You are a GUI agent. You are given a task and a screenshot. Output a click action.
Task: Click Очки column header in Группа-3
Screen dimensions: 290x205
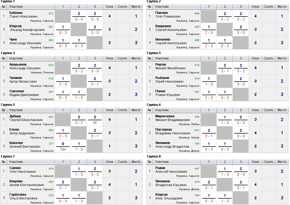[109, 58]
